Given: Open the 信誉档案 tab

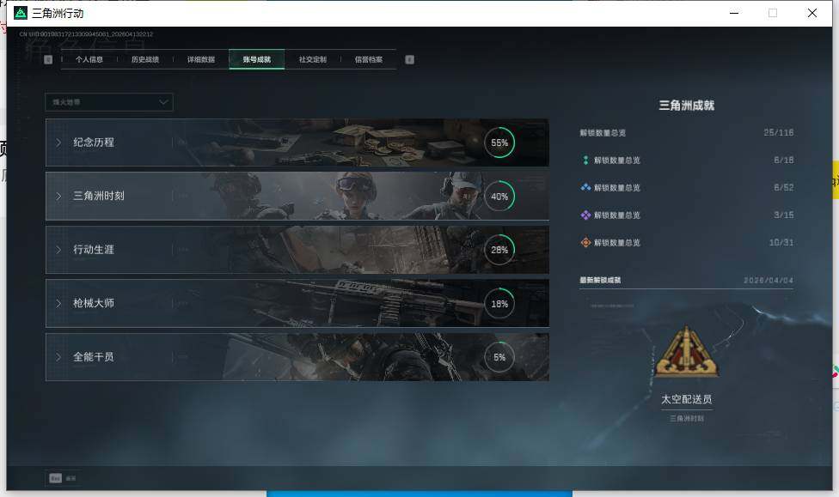Looking at the screenshot, I should coord(368,59).
